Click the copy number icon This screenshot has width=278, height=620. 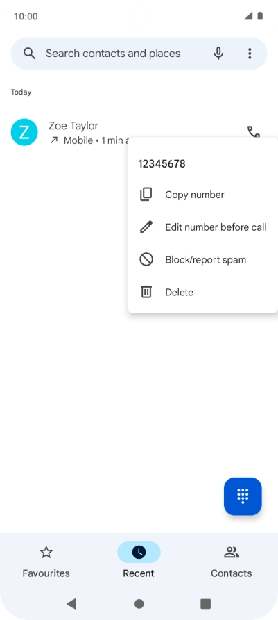point(146,195)
